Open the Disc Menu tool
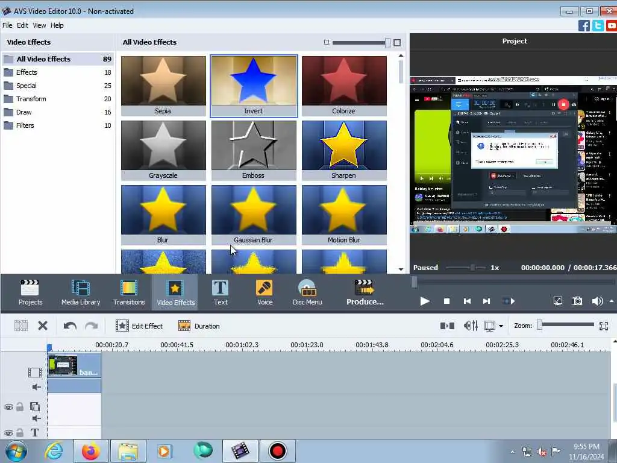Viewport: 617px width, 463px height. 307,292
